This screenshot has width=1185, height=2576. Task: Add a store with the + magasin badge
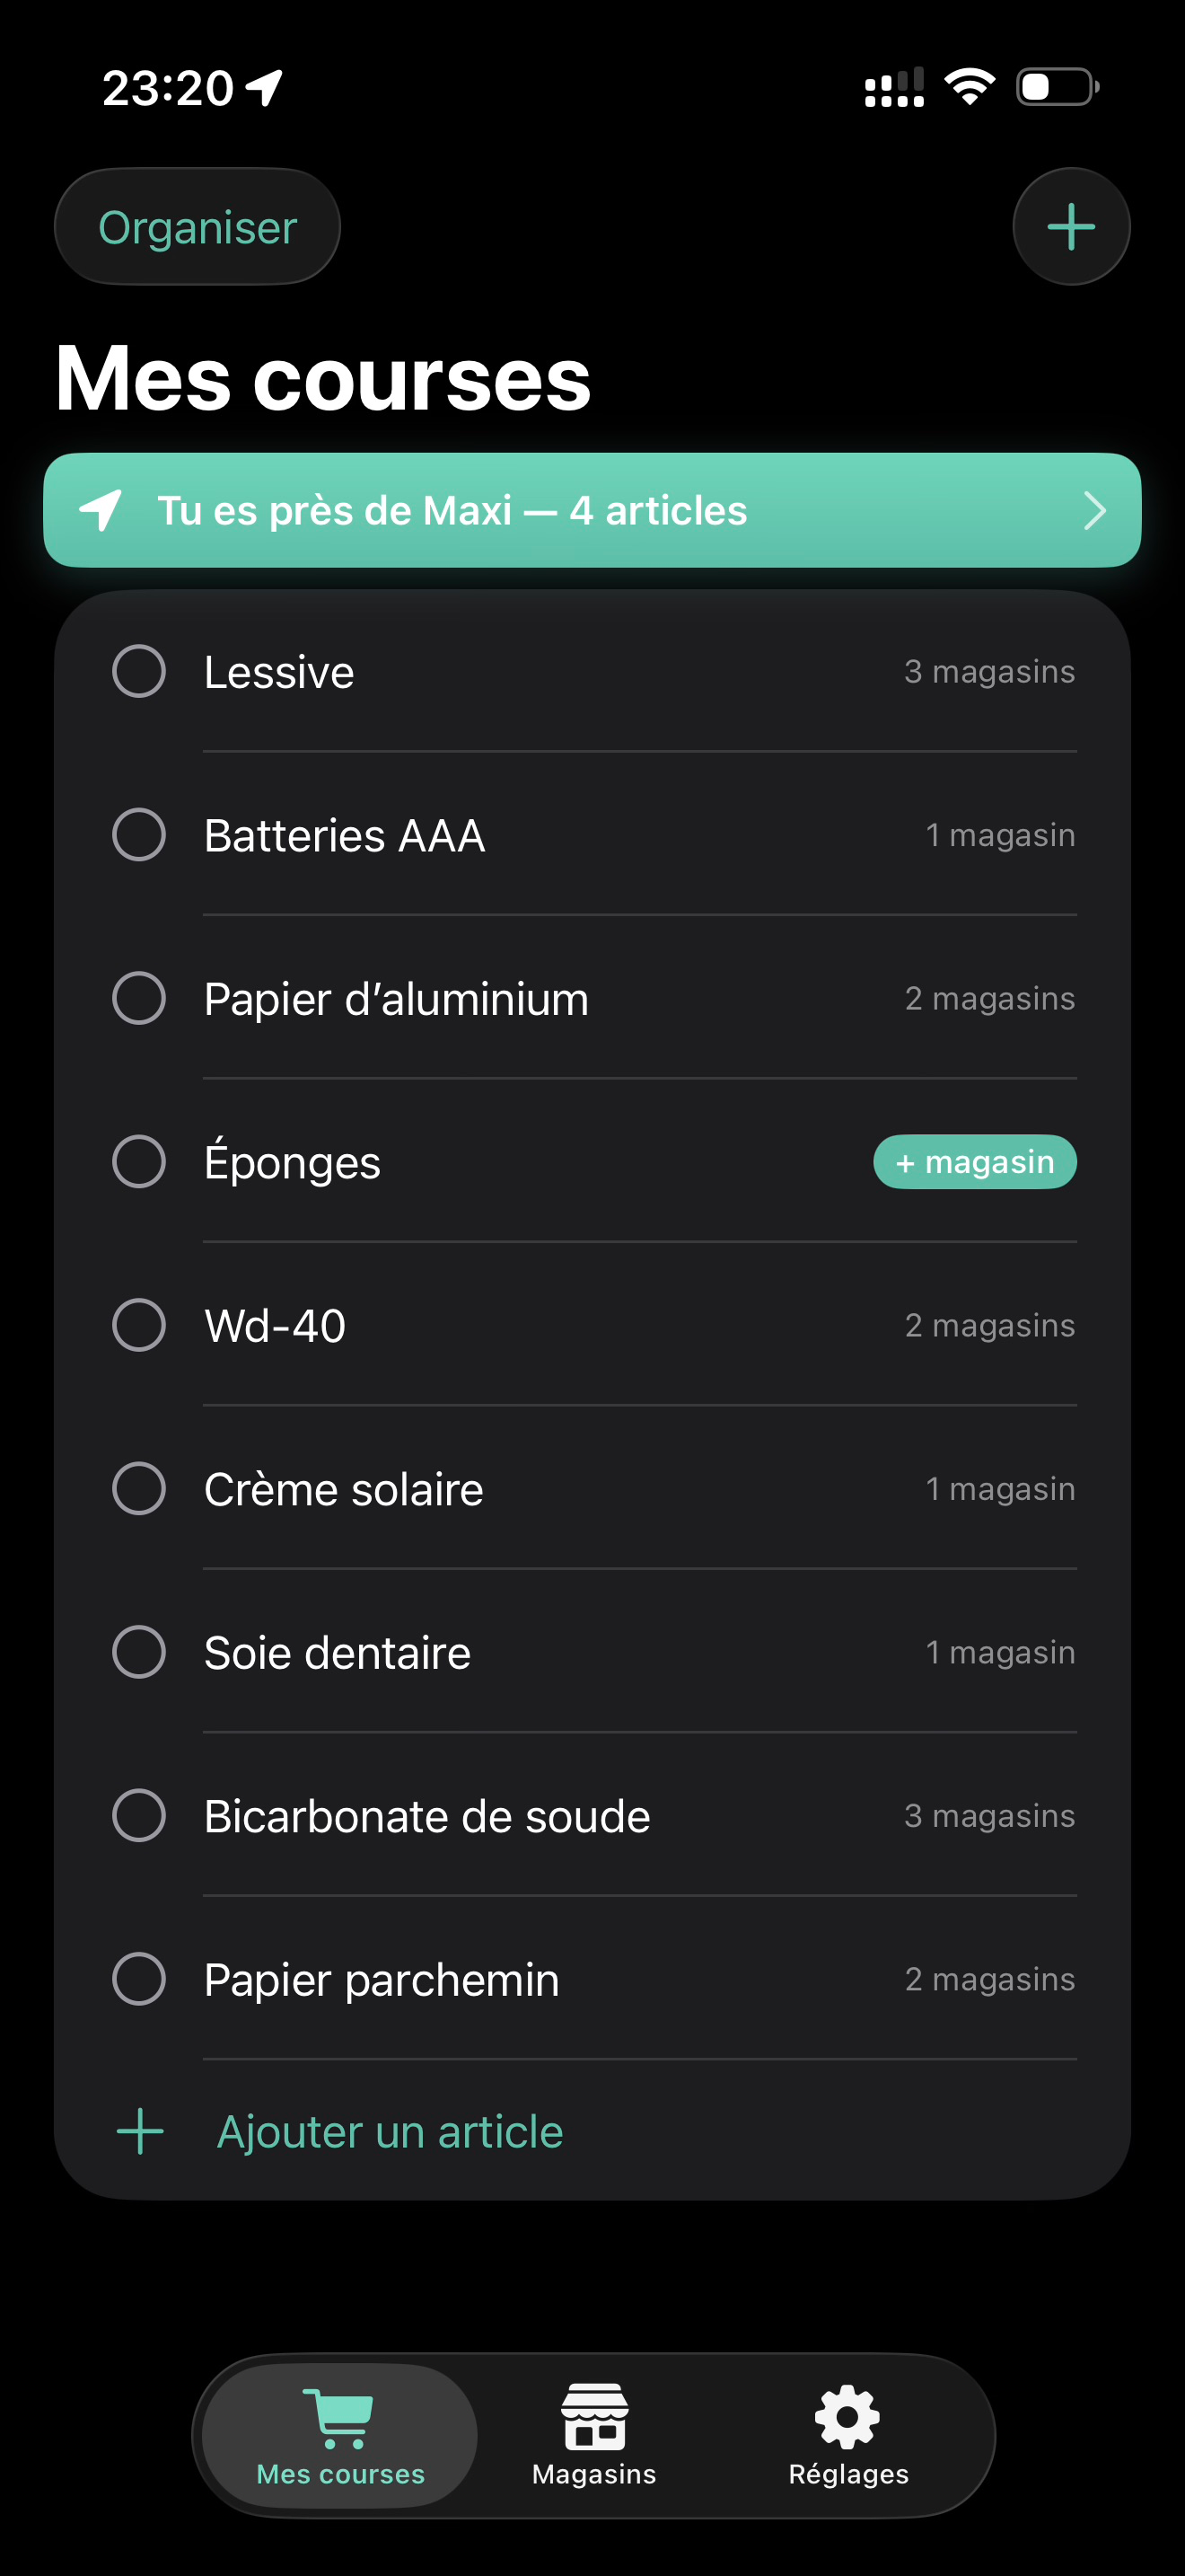[974, 1161]
